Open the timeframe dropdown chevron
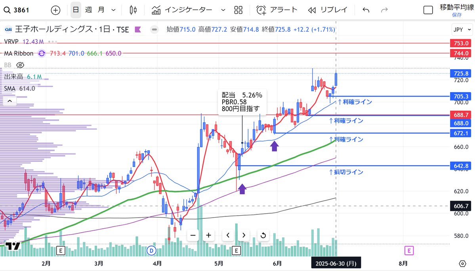 pyautogui.click(x=113, y=10)
